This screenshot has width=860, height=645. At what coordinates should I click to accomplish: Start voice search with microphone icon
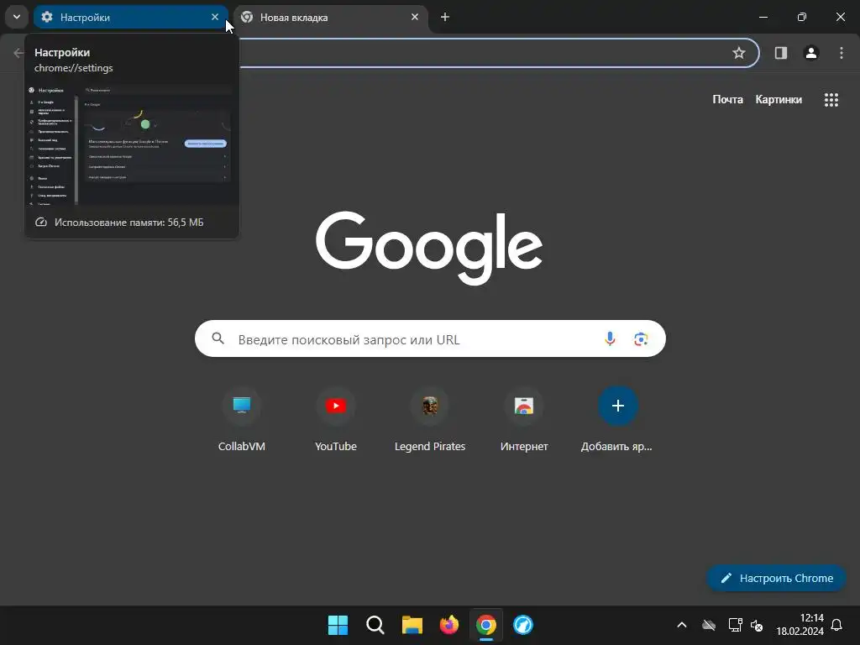tap(610, 339)
